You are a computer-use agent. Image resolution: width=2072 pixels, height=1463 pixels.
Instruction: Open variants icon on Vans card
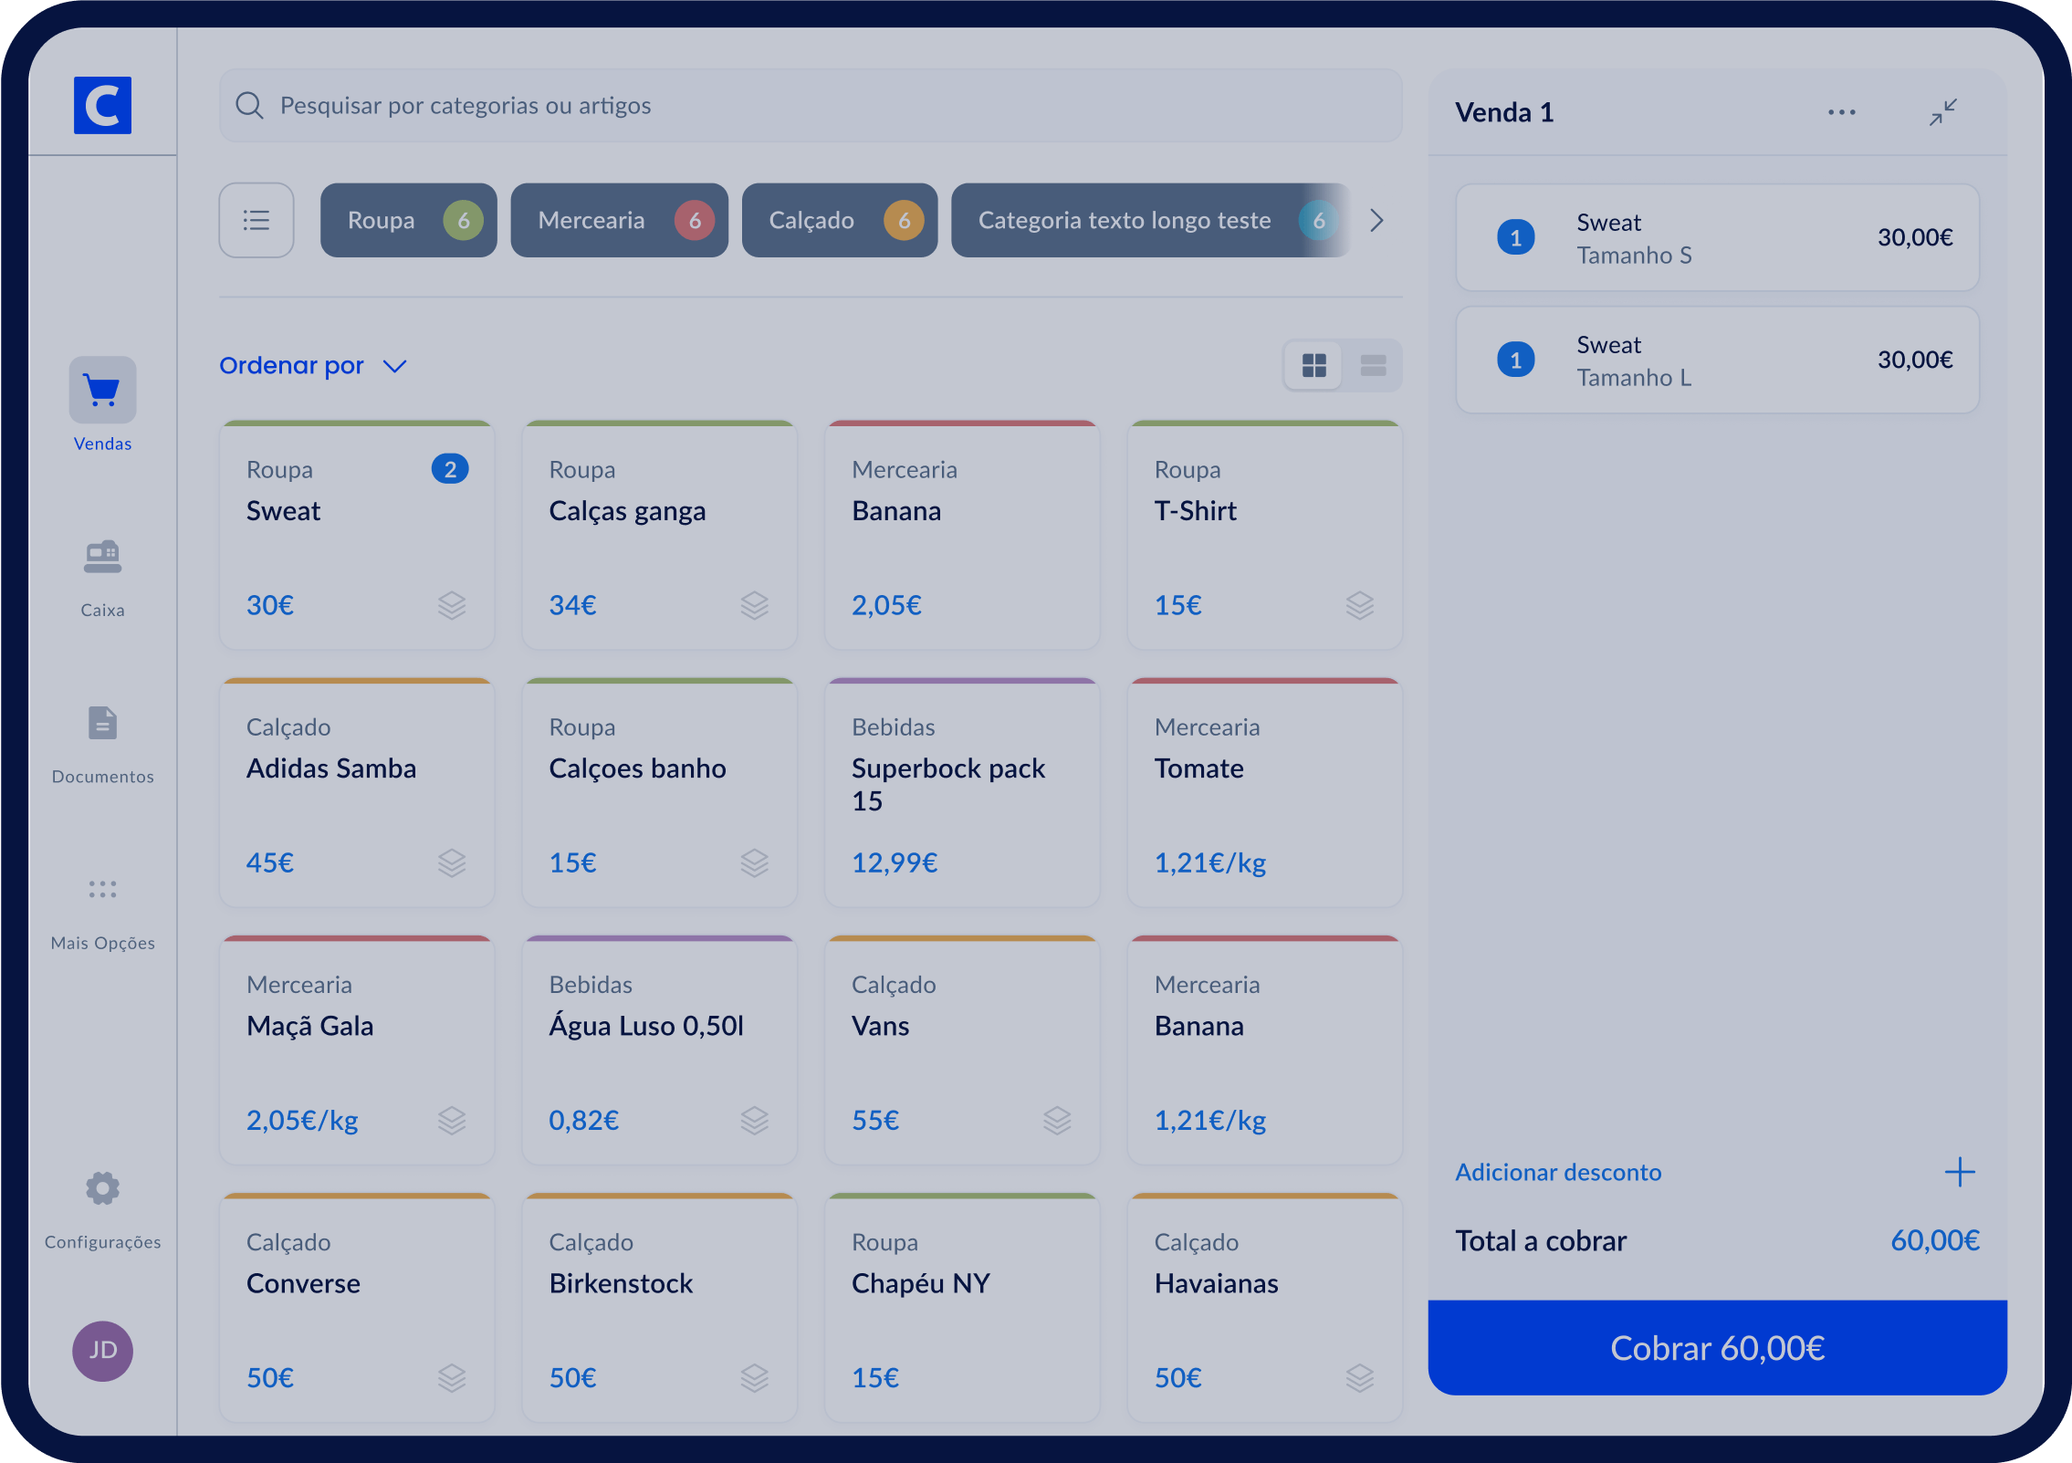click(1057, 1120)
